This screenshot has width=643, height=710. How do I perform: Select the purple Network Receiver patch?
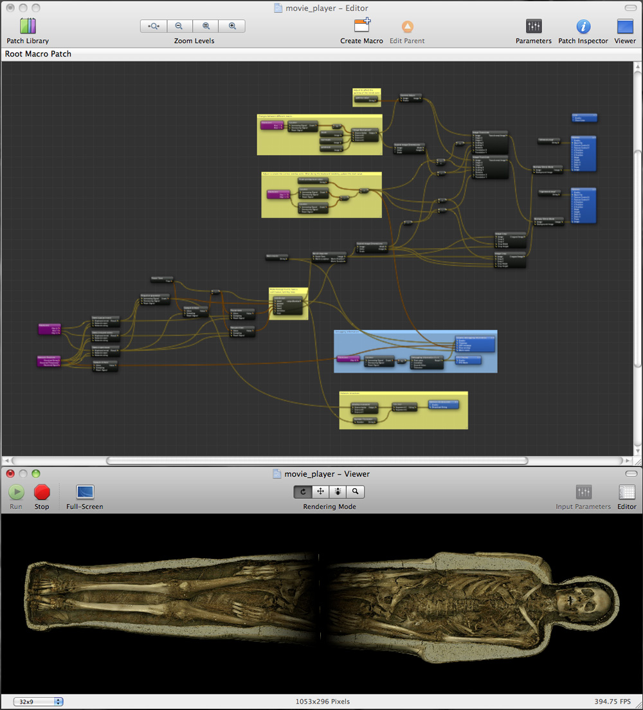click(49, 361)
